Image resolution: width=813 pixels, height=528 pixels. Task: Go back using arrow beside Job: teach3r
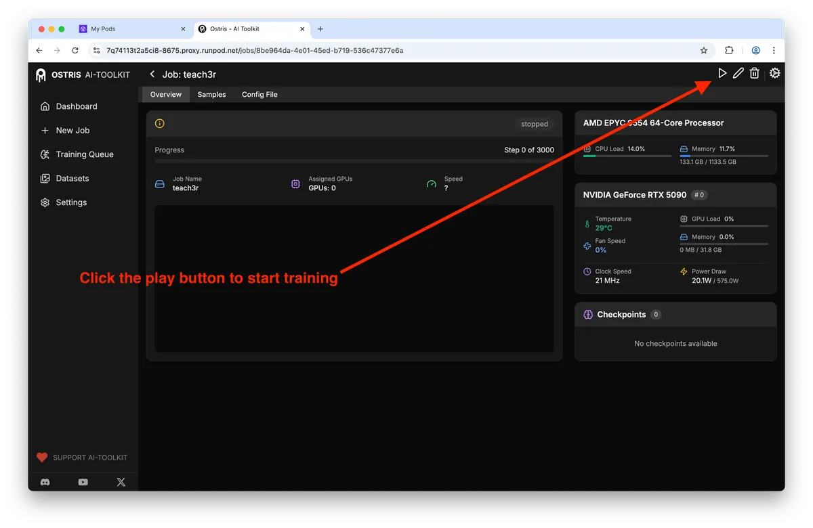pos(152,74)
